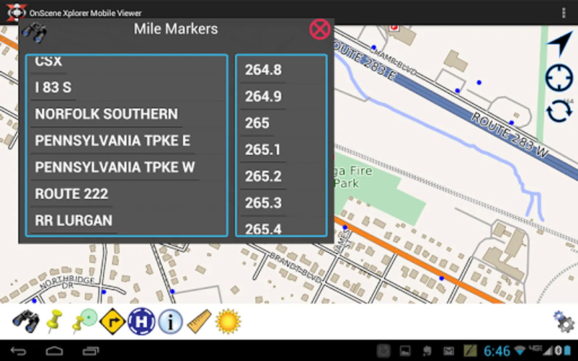Tap the binoculars search icon in bottom toolbar
Viewport: 578px width, 361px height.
26,321
